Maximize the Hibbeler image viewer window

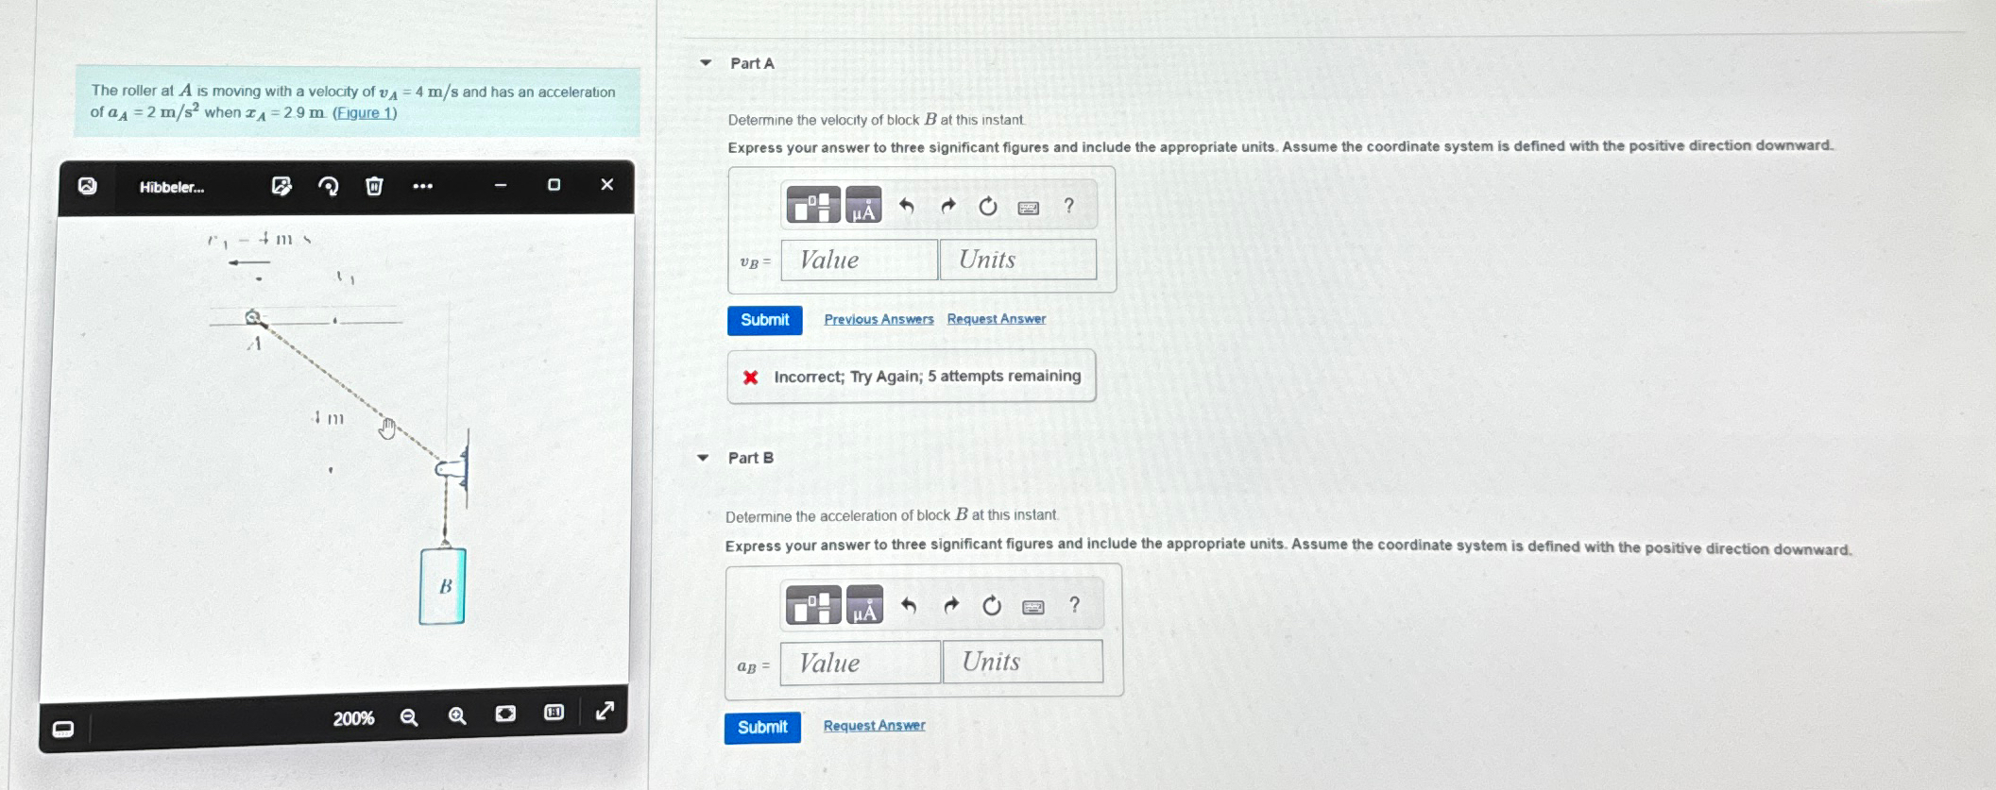point(554,185)
